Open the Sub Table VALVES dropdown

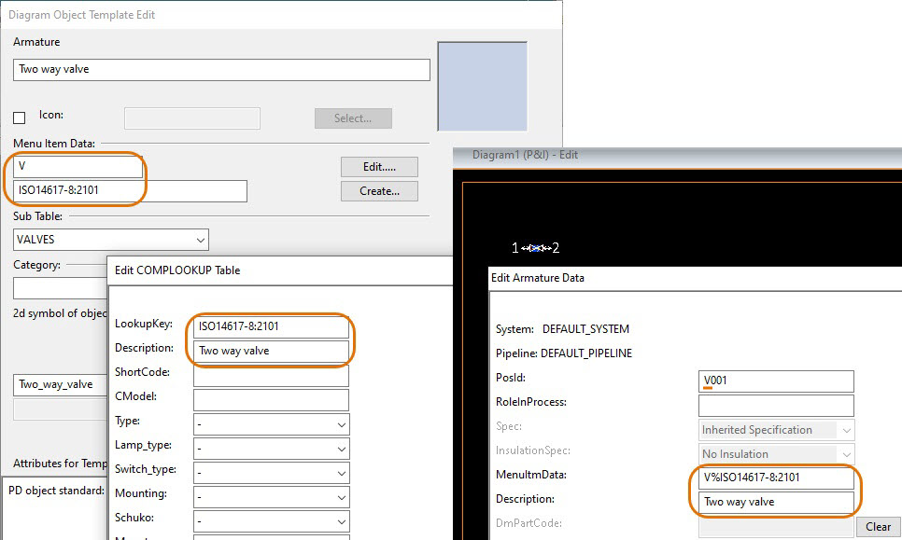click(x=111, y=240)
